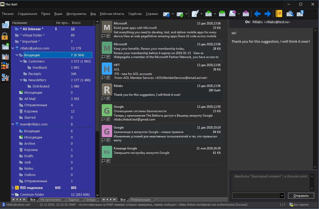Screen dimensions: 319x209
Task: Create a new message with the quill icon
Action: [x=195, y=14]
